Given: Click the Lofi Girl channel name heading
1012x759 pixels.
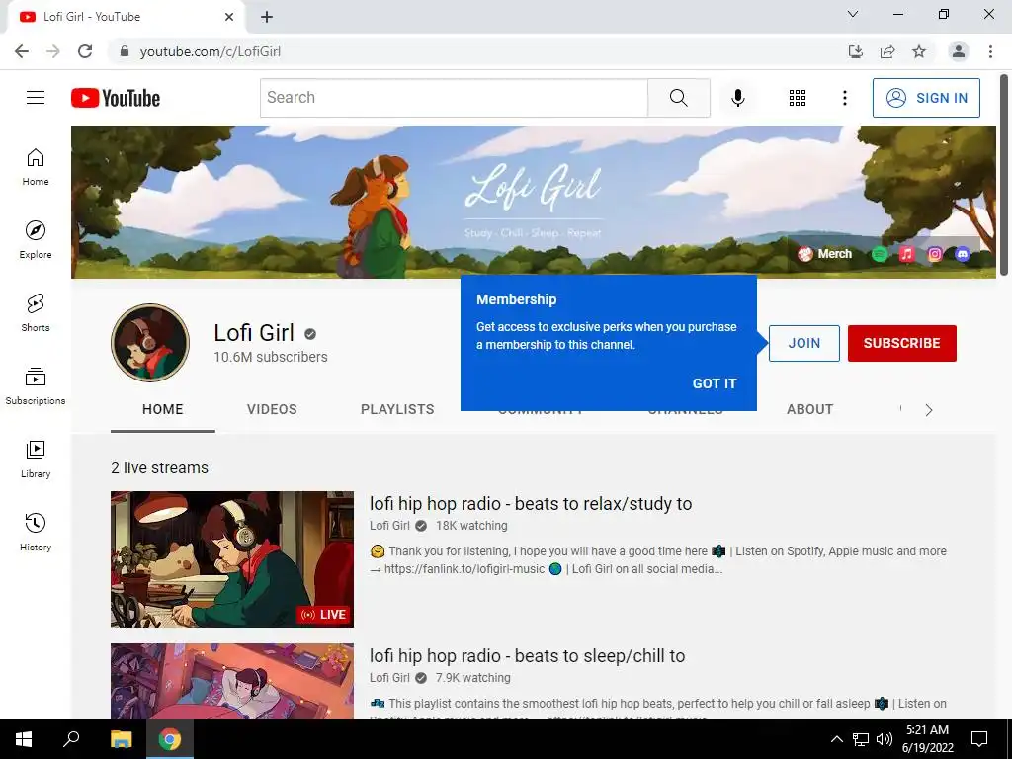Looking at the screenshot, I should coord(254,333).
